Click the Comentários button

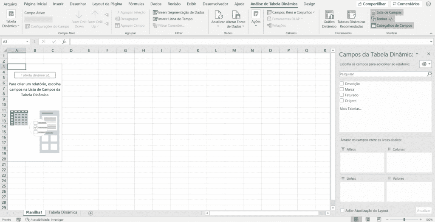click(x=406, y=4)
